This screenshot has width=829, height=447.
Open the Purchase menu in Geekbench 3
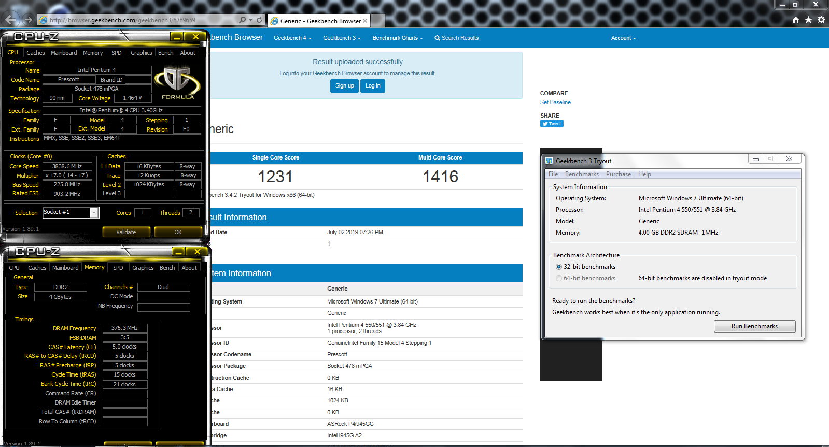pyautogui.click(x=619, y=174)
